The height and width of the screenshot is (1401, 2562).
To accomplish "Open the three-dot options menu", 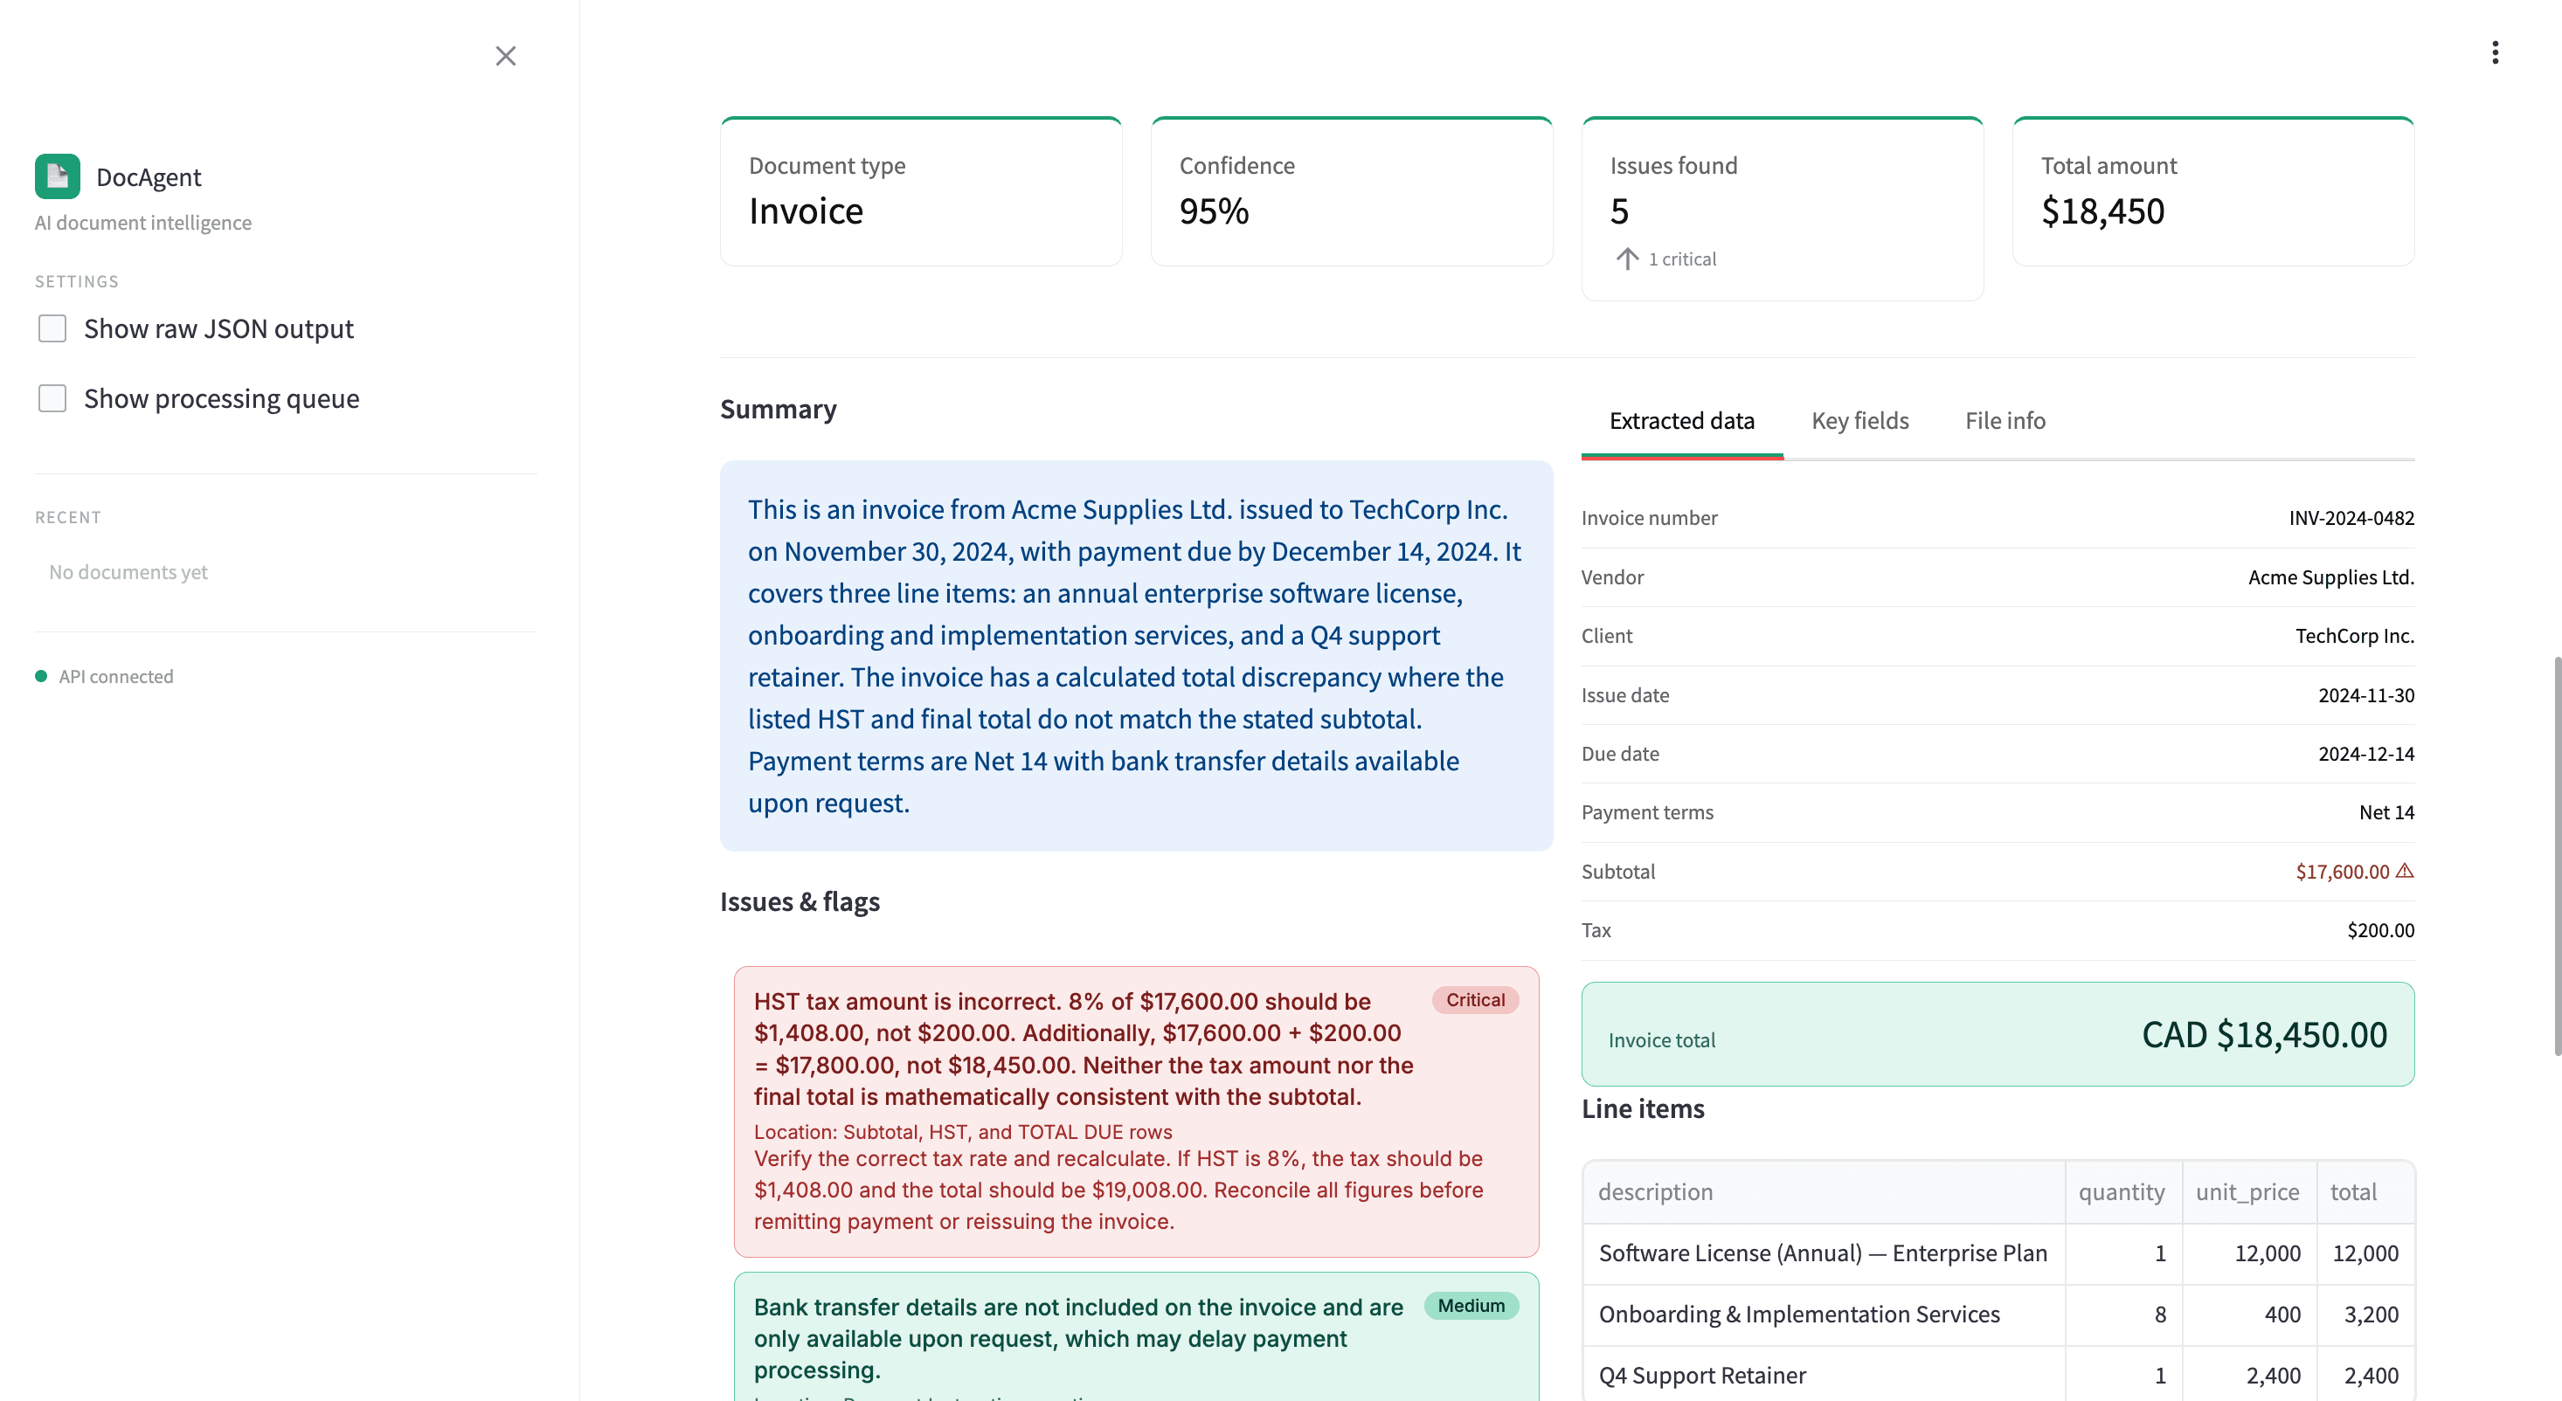I will 2495,52.
